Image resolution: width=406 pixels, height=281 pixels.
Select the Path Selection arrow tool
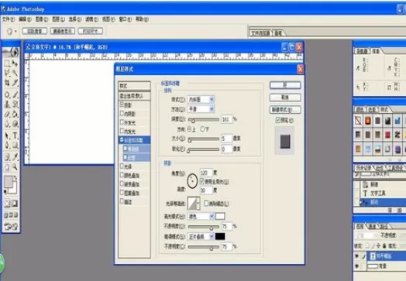click(7, 135)
